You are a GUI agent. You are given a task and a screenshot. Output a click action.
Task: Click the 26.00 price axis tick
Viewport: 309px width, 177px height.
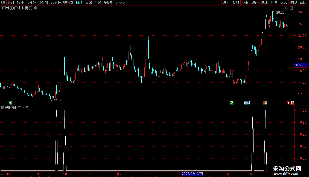[302, 12]
